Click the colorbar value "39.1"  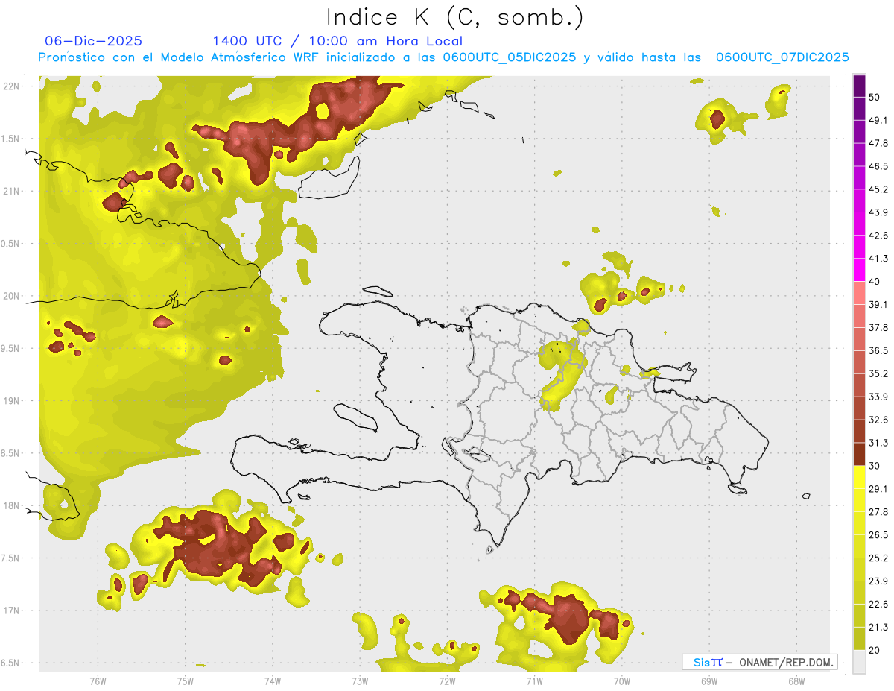[x=878, y=304]
